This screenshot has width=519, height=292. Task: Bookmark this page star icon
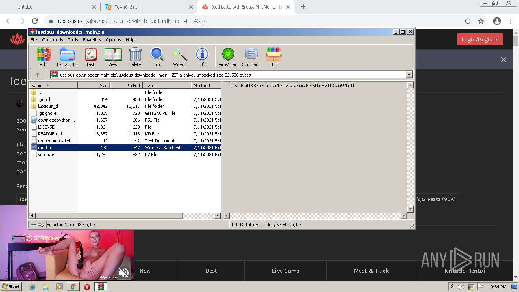[481, 21]
